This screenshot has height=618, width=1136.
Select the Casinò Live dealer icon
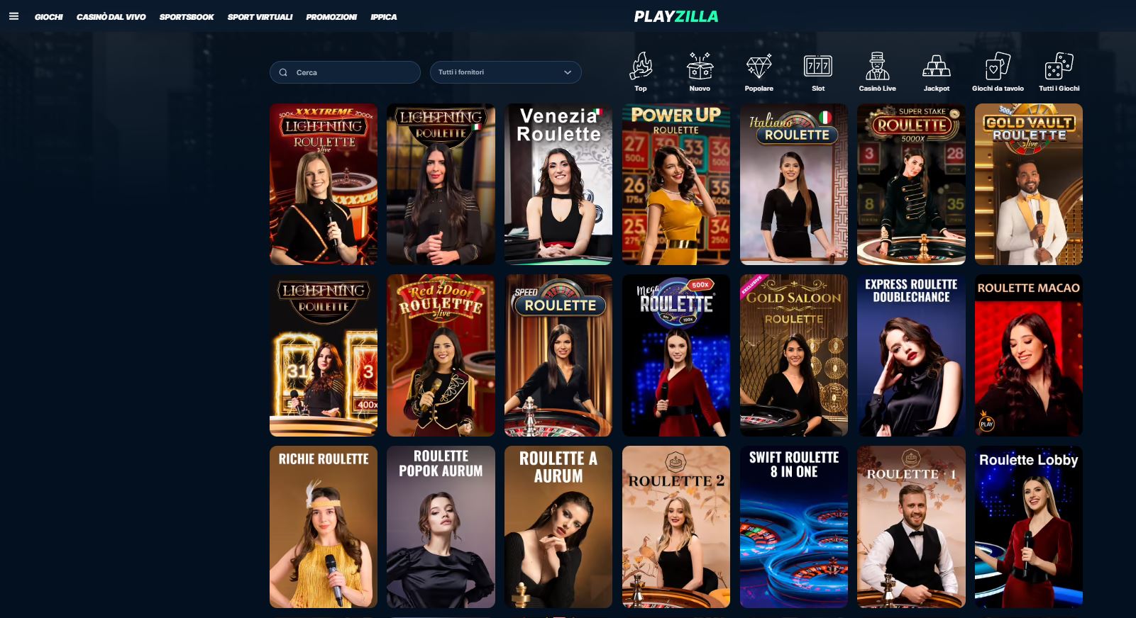tap(878, 66)
